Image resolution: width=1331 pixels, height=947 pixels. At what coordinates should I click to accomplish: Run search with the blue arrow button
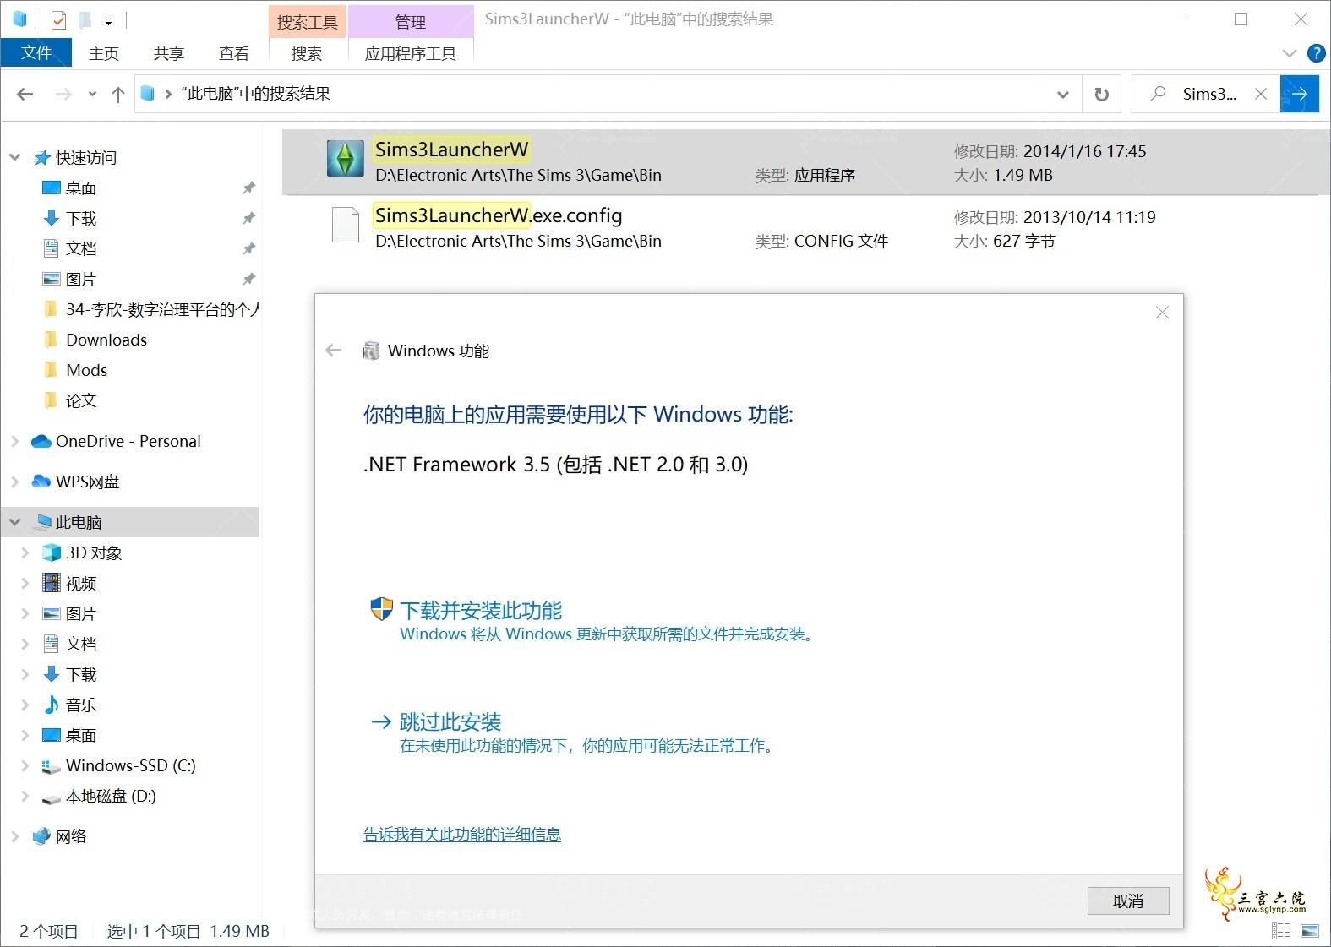(x=1300, y=94)
